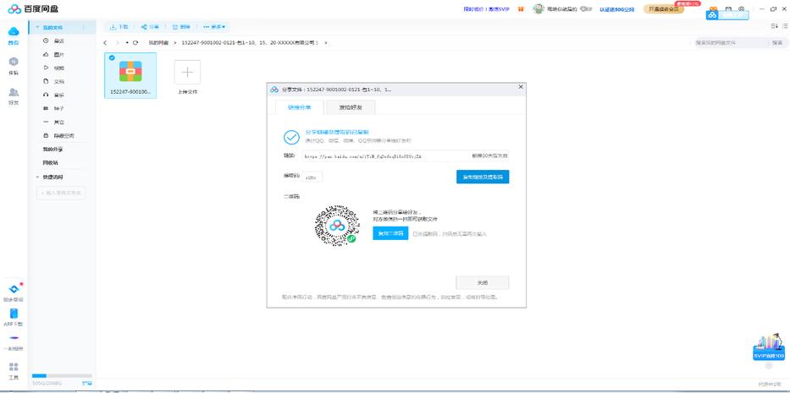Image resolution: width=790 pixels, height=393 pixels.
Task: Click the floating Baidu Netdisk blue widget
Action: coord(727,15)
